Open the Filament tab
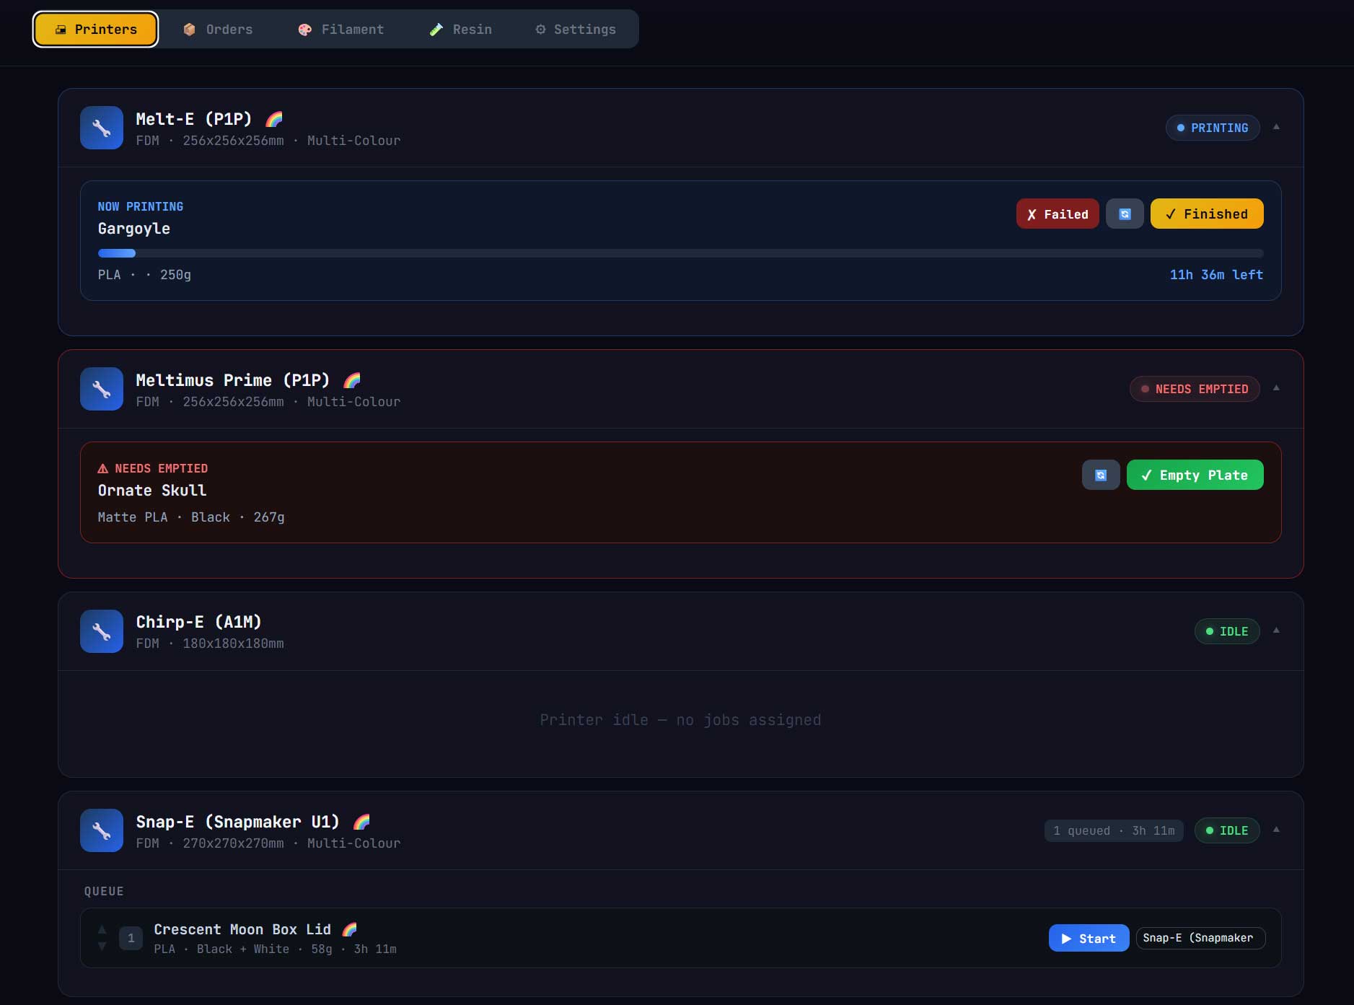Viewport: 1354px width, 1005px height. click(340, 30)
